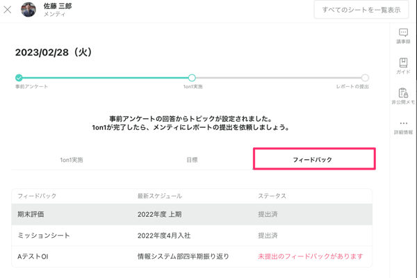This screenshot has height=278, width=417.
Task: Open the ガイド guide icon
Action: 403,66
